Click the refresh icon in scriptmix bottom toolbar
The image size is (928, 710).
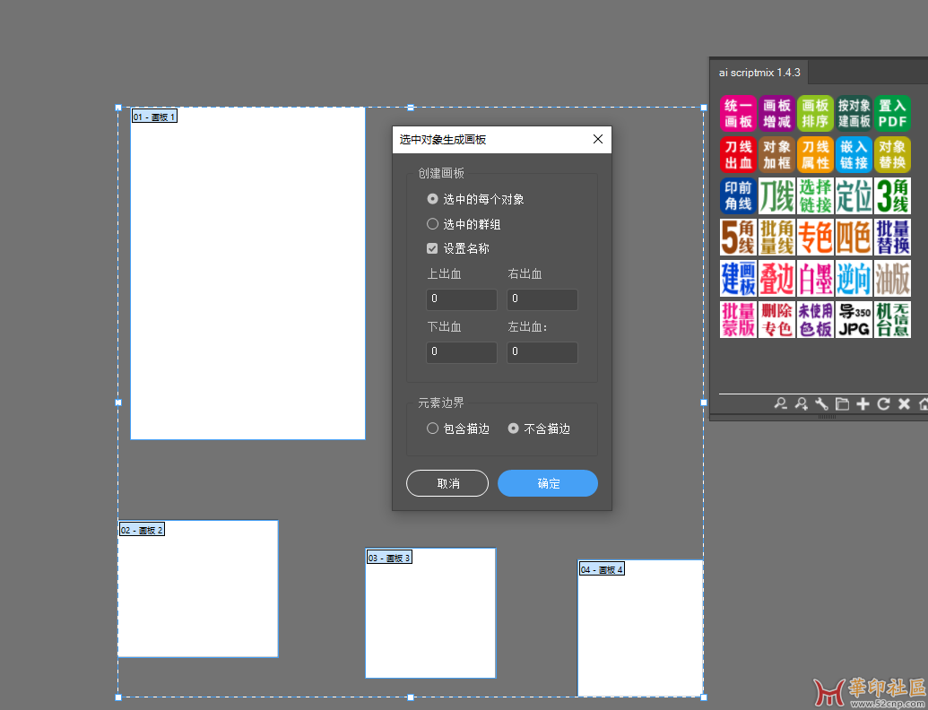883,404
